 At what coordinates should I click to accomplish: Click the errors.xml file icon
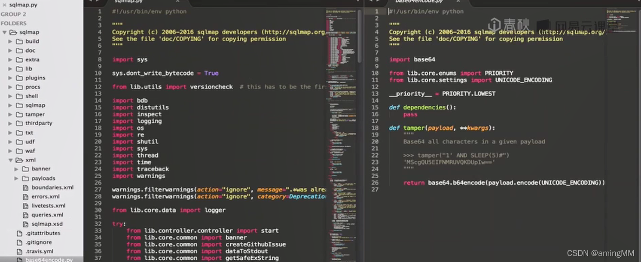point(25,197)
